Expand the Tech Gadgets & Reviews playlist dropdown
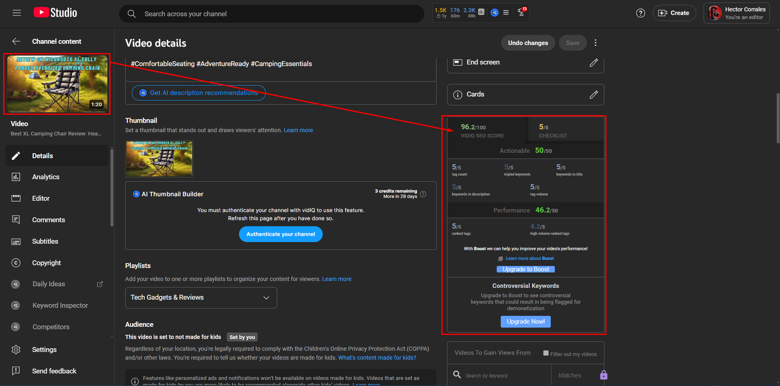This screenshot has width=780, height=386. [201, 298]
